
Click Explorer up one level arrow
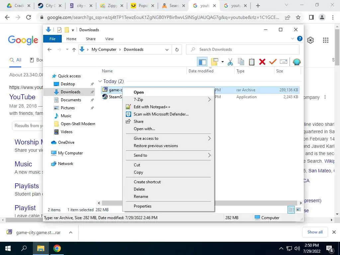pyautogui.click(x=74, y=50)
